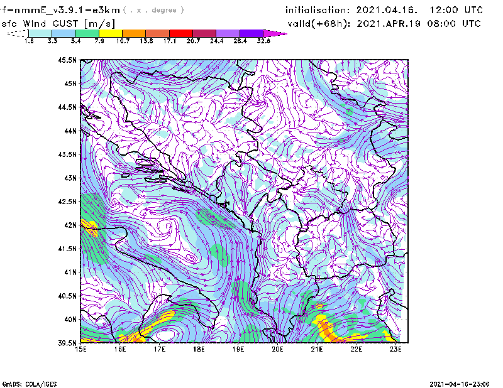
Task: Click the legend value 13.8
Action: (x=146, y=41)
